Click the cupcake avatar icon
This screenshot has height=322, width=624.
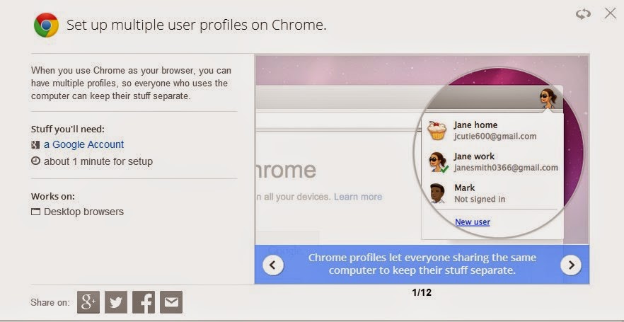437,130
